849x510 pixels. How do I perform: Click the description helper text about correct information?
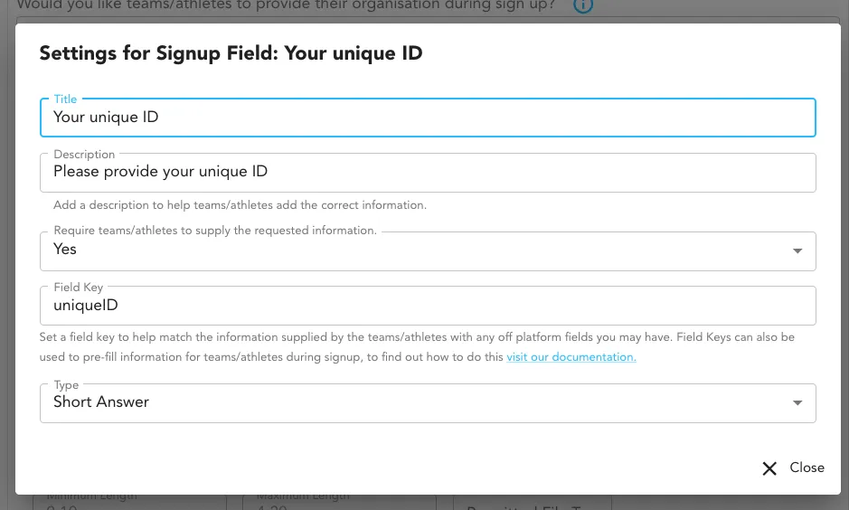pos(240,205)
